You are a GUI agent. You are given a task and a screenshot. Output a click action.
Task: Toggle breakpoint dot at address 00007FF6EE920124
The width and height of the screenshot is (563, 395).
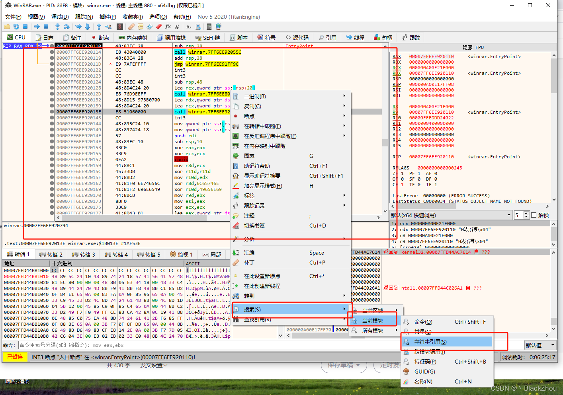coord(52,82)
